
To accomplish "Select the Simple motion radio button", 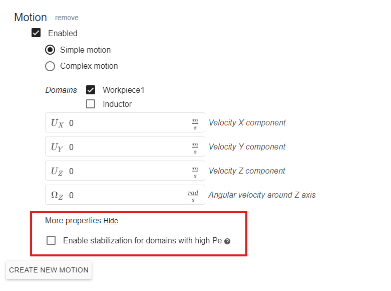I will pyautogui.click(x=50, y=50).
